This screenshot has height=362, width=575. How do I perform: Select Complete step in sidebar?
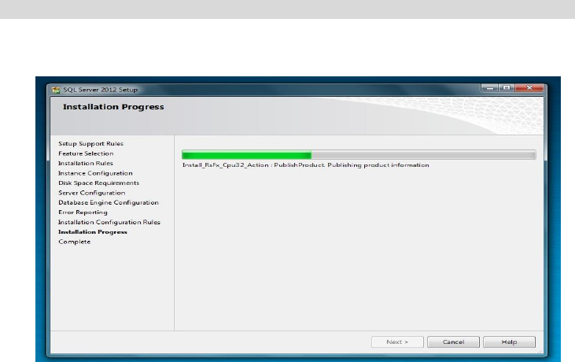[x=75, y=242]
